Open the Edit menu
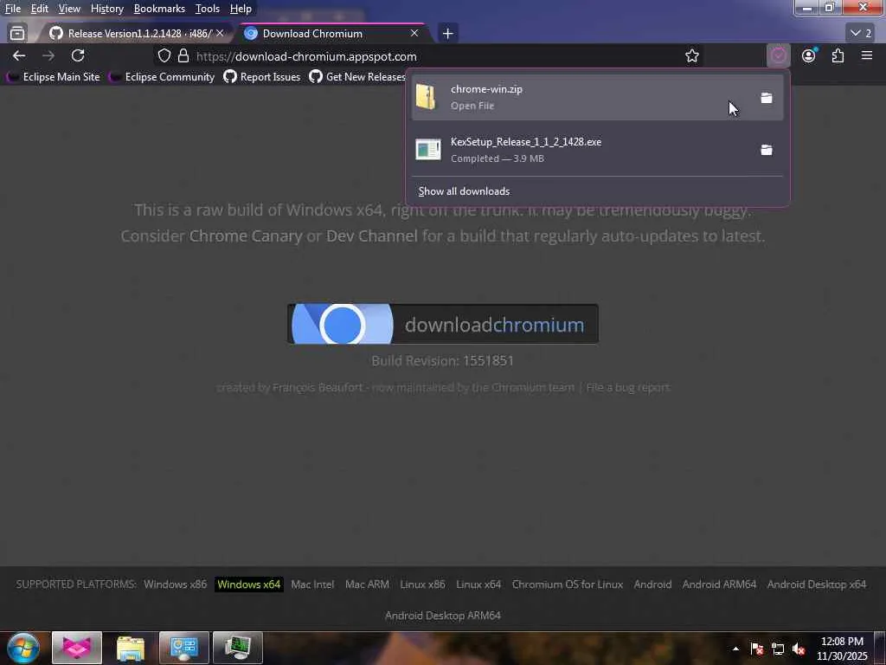Screen dimensions: 886x665 point(40,9)
